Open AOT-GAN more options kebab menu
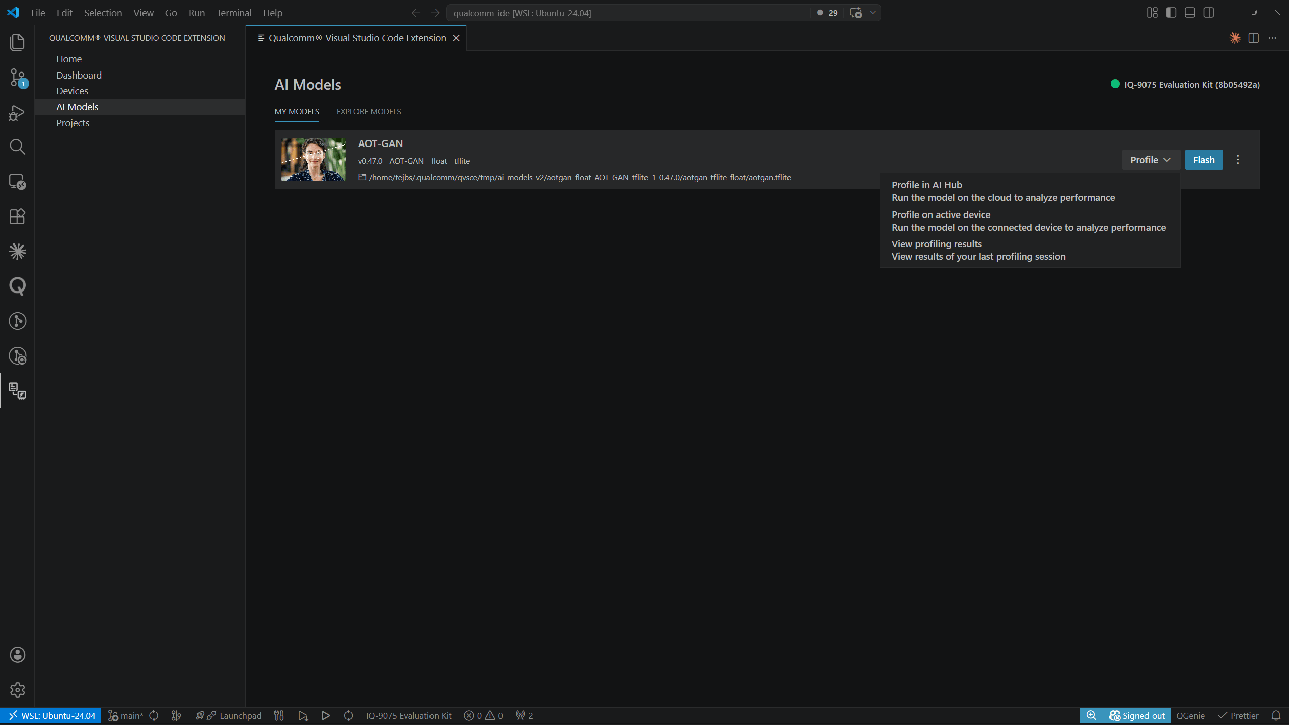The image size is (1289, 725). coord(1238,160)
